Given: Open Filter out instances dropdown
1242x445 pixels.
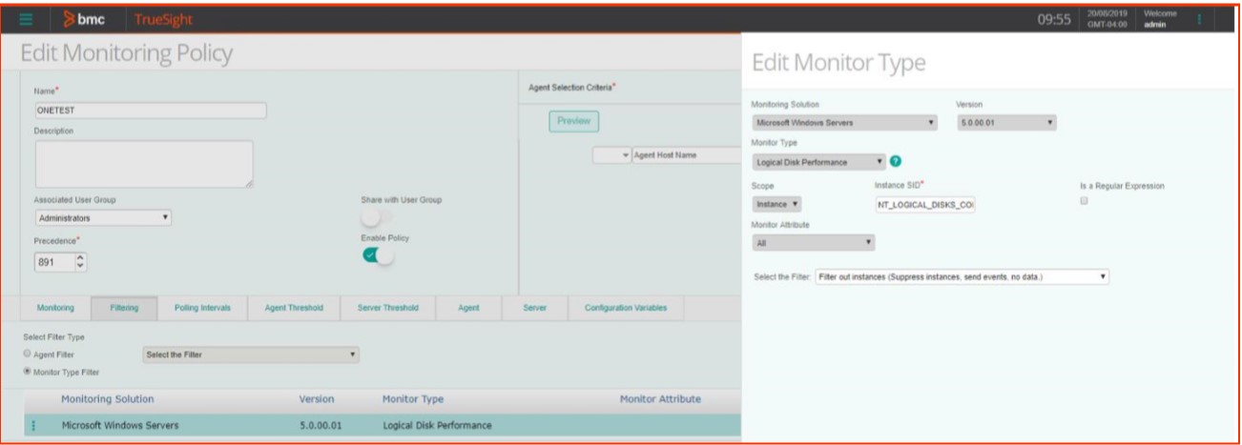Looking at the screenshot, I should coord(962,276).
